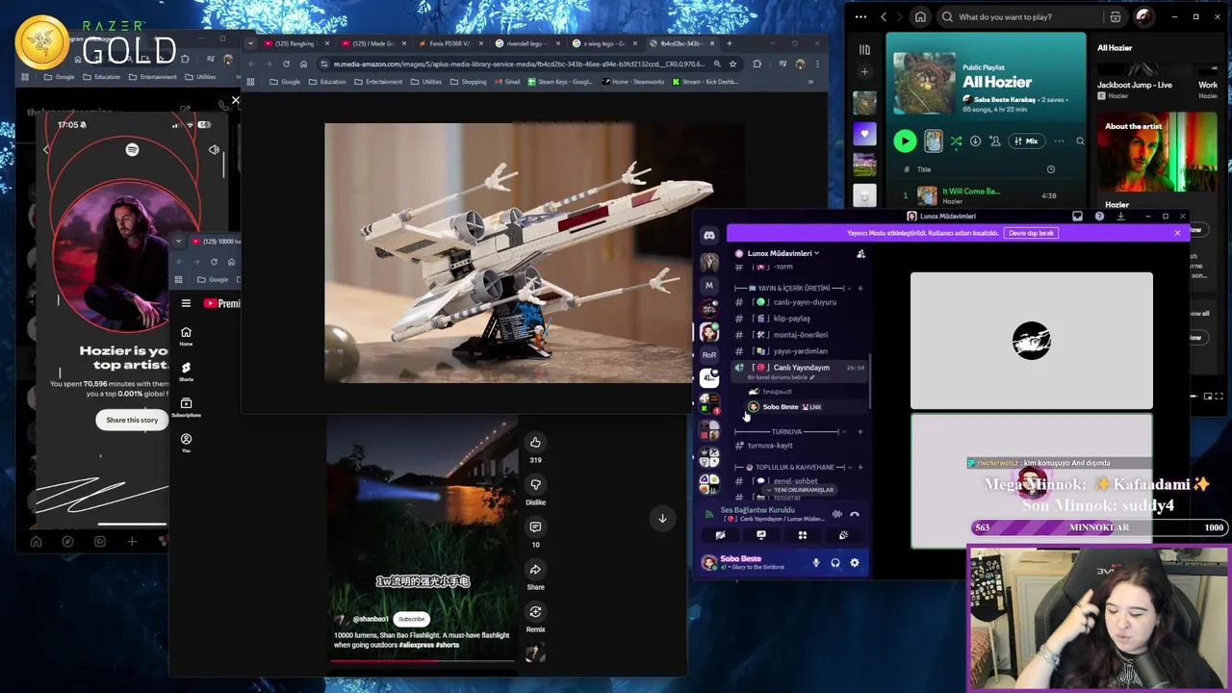The height and width of the screenshot is (693, 1232).
Task: Open Liked Songs in Spotify sidebar
Action: (864, 134)
